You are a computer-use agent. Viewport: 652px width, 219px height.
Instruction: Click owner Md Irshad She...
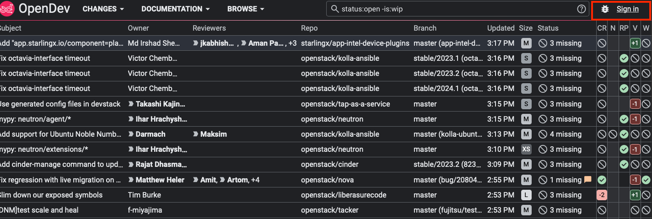coord(154,43)
